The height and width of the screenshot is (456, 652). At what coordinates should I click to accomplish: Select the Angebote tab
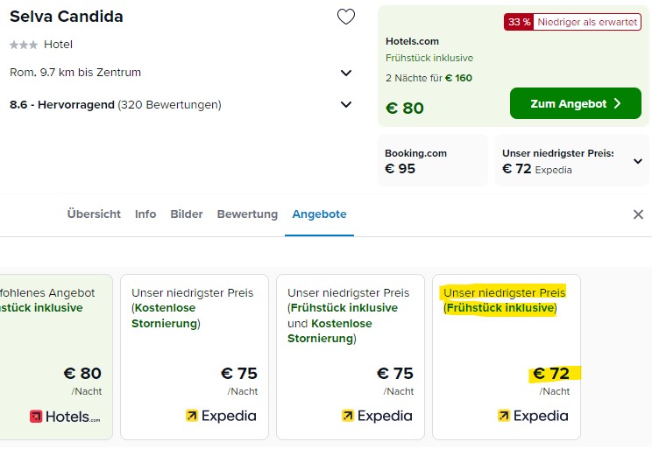click(x=319, y=214)
